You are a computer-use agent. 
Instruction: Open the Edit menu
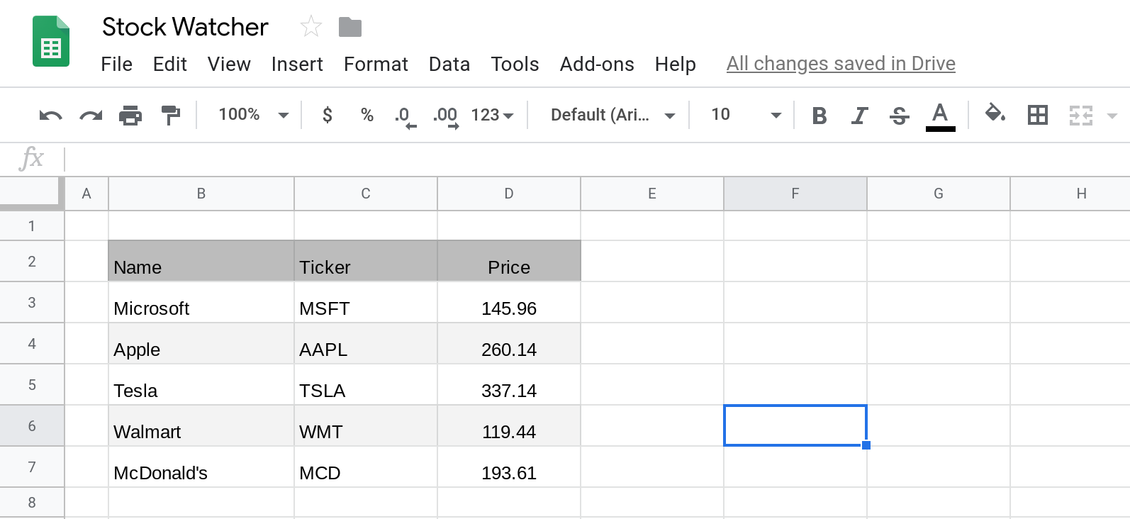(170, 64)
